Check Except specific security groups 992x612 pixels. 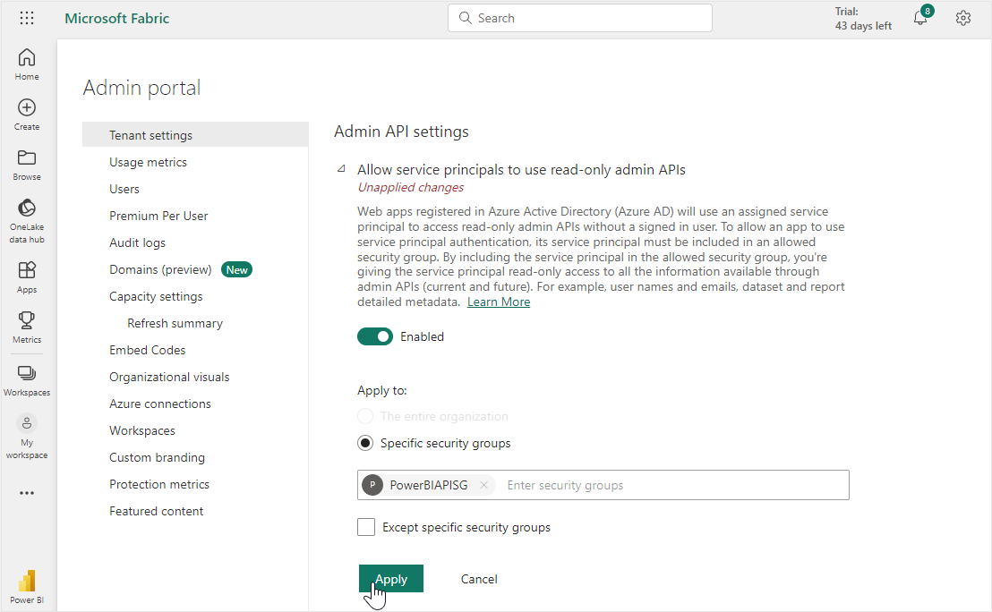click(x=366, y=528)
